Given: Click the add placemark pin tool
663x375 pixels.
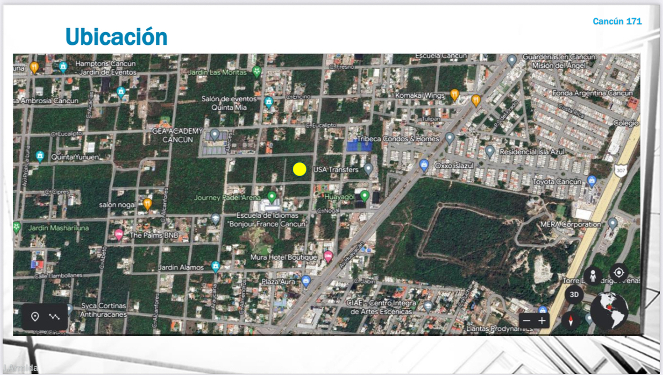Looking at the screenshot, I should (x=35, y=316).
